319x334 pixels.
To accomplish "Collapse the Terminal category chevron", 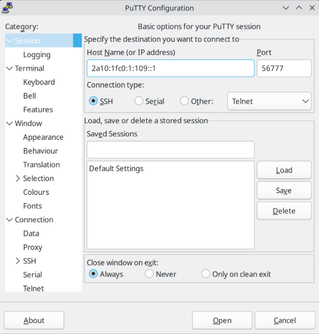I will [10, 68].
